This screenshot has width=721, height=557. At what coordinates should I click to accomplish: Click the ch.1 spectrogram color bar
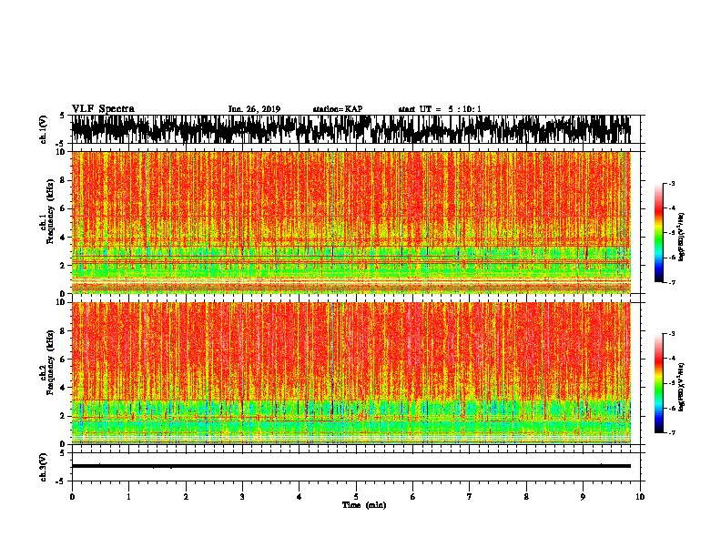tap(658, 233)
